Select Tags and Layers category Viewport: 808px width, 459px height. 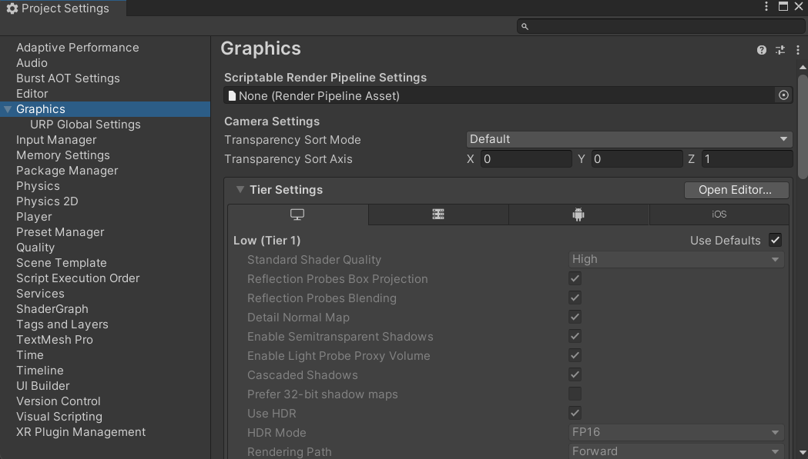62,324
